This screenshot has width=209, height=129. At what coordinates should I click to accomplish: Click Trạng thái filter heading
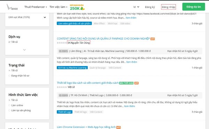[x=16, y=65]
